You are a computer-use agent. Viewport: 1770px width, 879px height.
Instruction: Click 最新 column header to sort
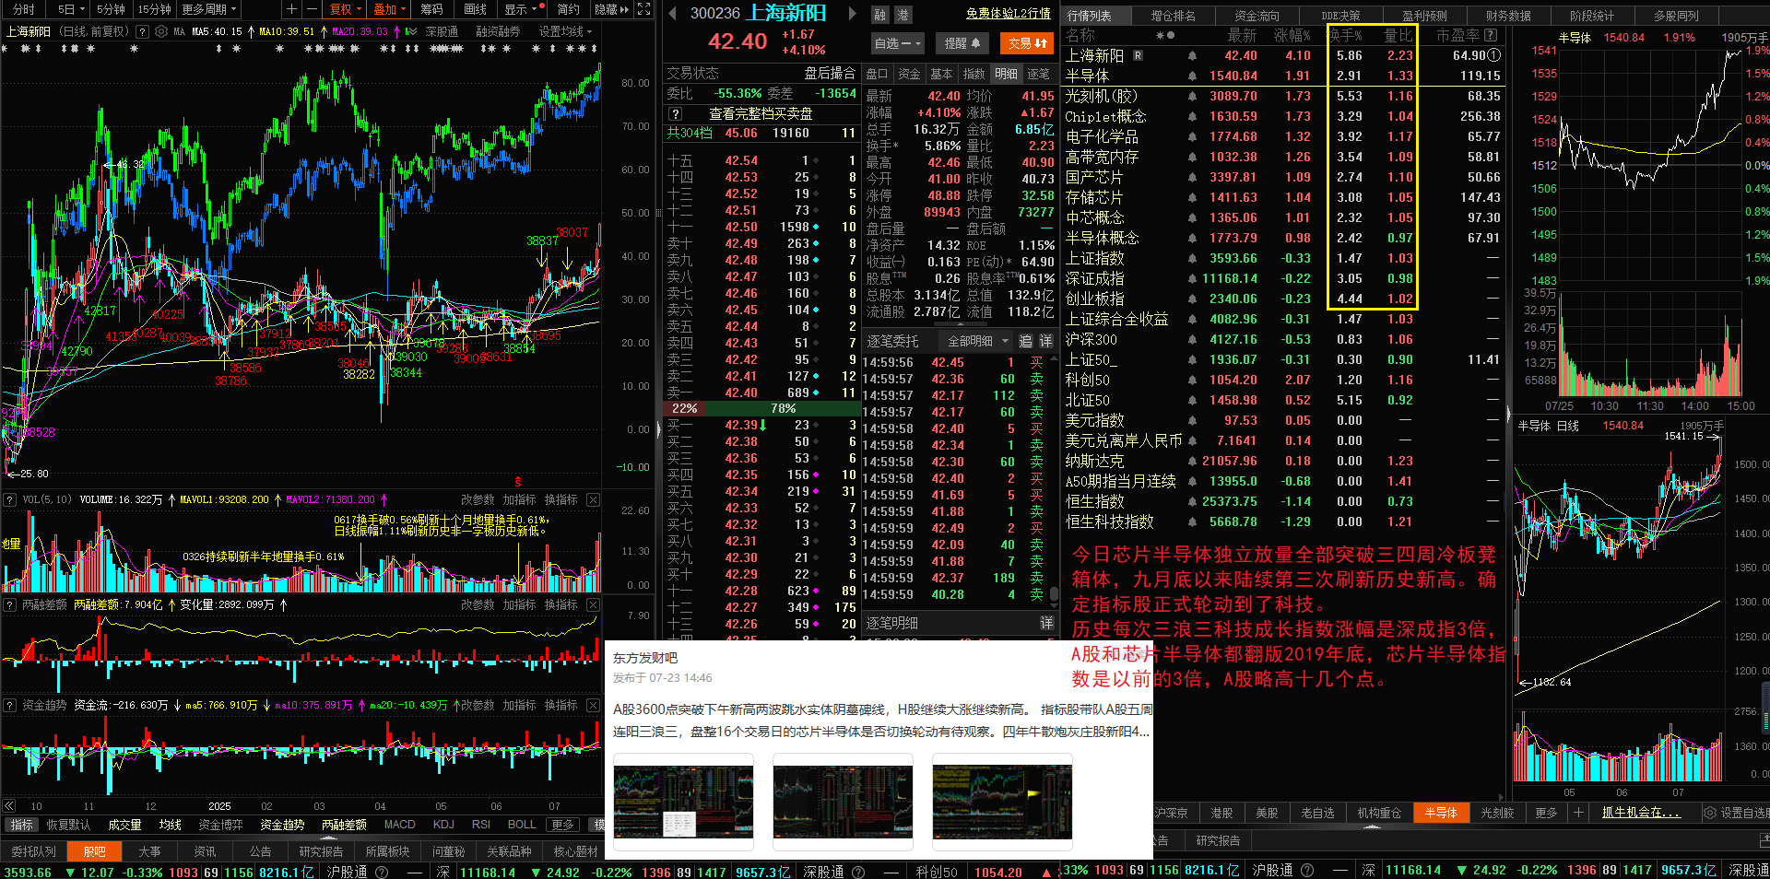pos(1241,35)
